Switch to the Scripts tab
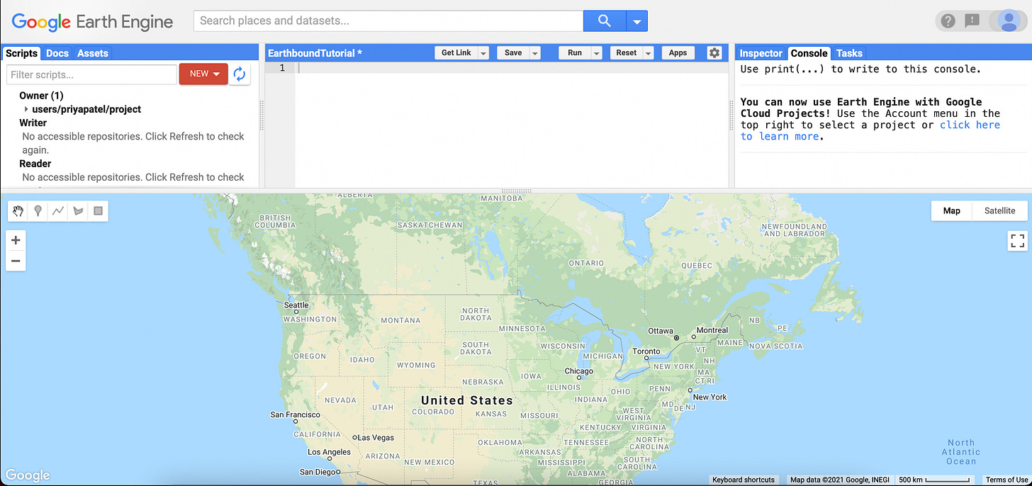Screen dimensions: 1032x486 tap(21, 53)
